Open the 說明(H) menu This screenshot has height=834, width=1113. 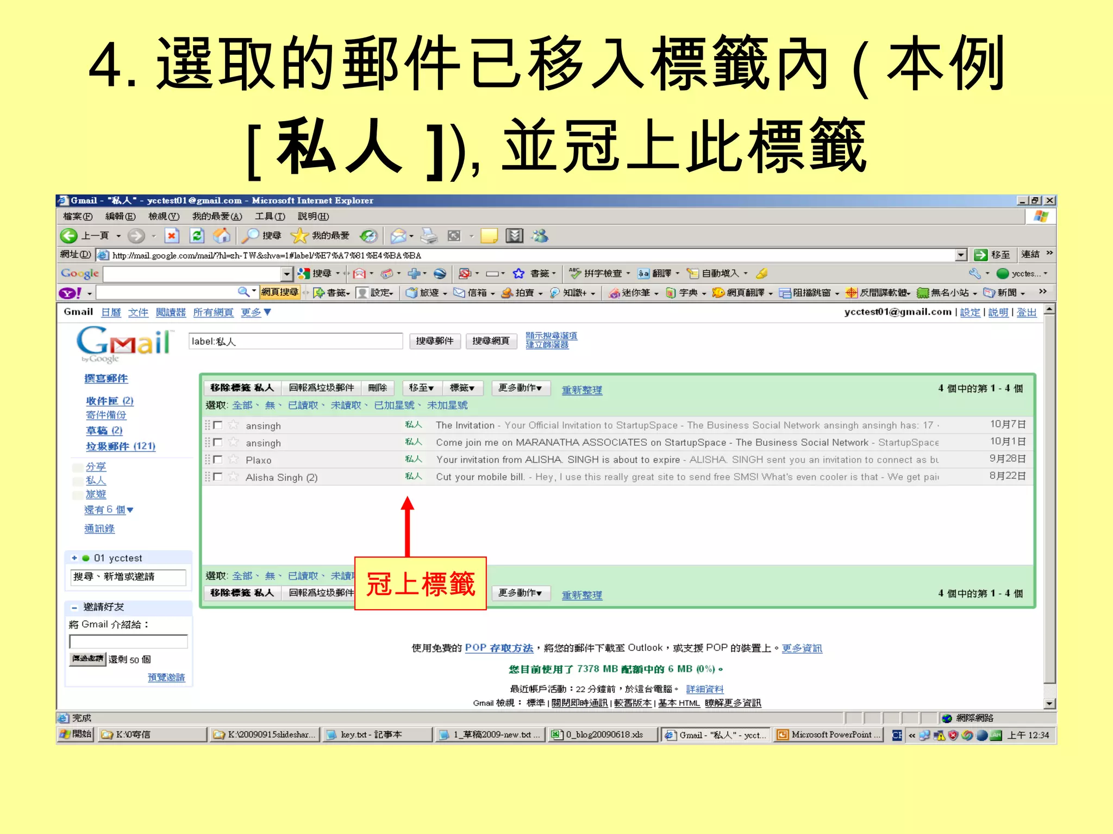pos(314,216)
